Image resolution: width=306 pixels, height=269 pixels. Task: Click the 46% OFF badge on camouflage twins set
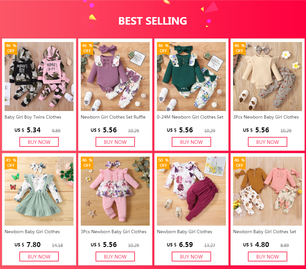(x=11, y=48)
